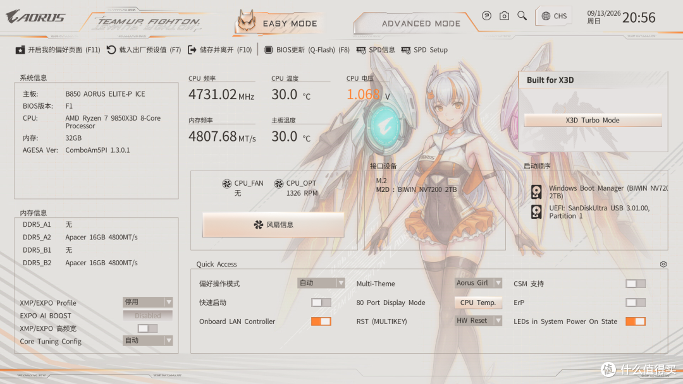Image resolution: width=683 pixels, height=384 pixels.
Task: Switch to Easy Mode tab
Action: 280,23
